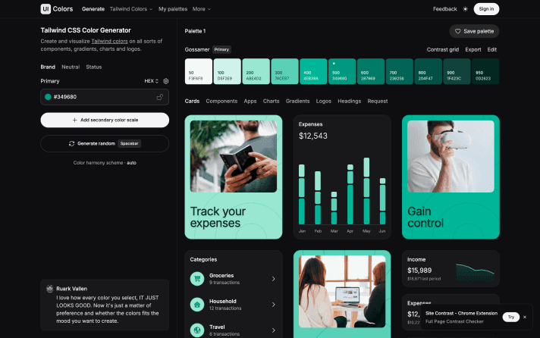Viewport: 540px width, 338px height.
Task: Switch to the Status tab
Action: coord(94,67)
